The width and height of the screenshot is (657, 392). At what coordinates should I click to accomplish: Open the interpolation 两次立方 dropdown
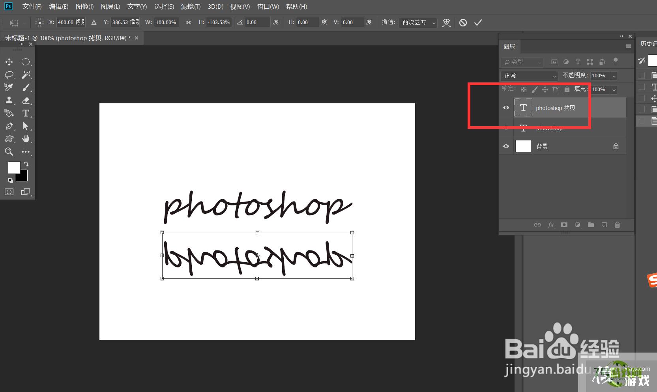(x=418, y=22)
